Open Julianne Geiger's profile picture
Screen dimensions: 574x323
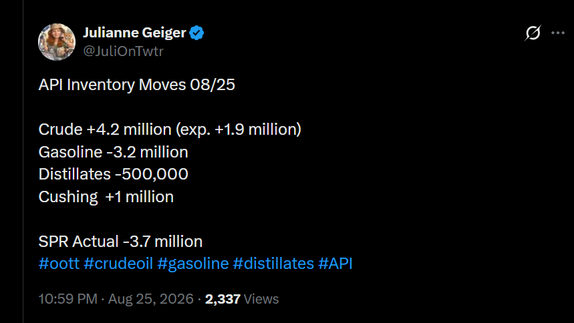(x=57, y=42)
